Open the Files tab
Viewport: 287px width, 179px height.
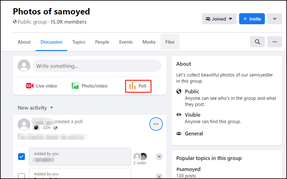click(170, 42)
